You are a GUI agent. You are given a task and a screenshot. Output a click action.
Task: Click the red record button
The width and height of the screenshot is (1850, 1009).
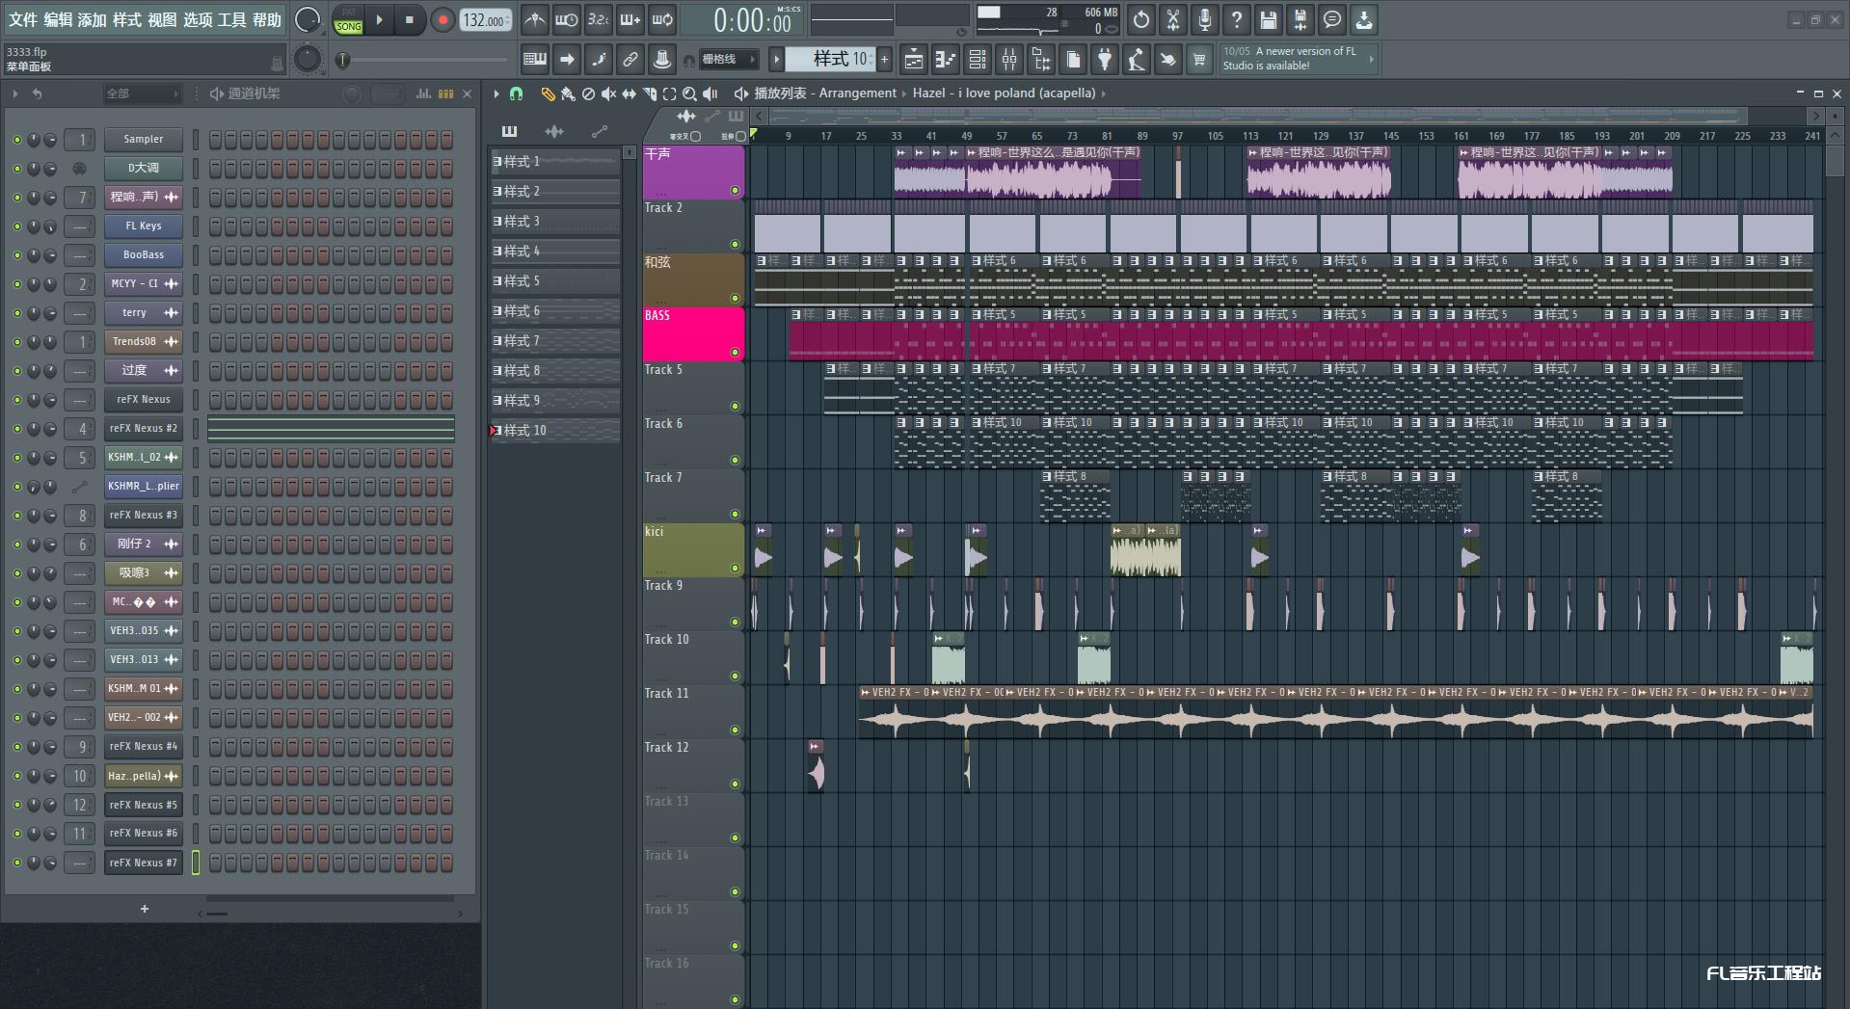tap(442, 20)
